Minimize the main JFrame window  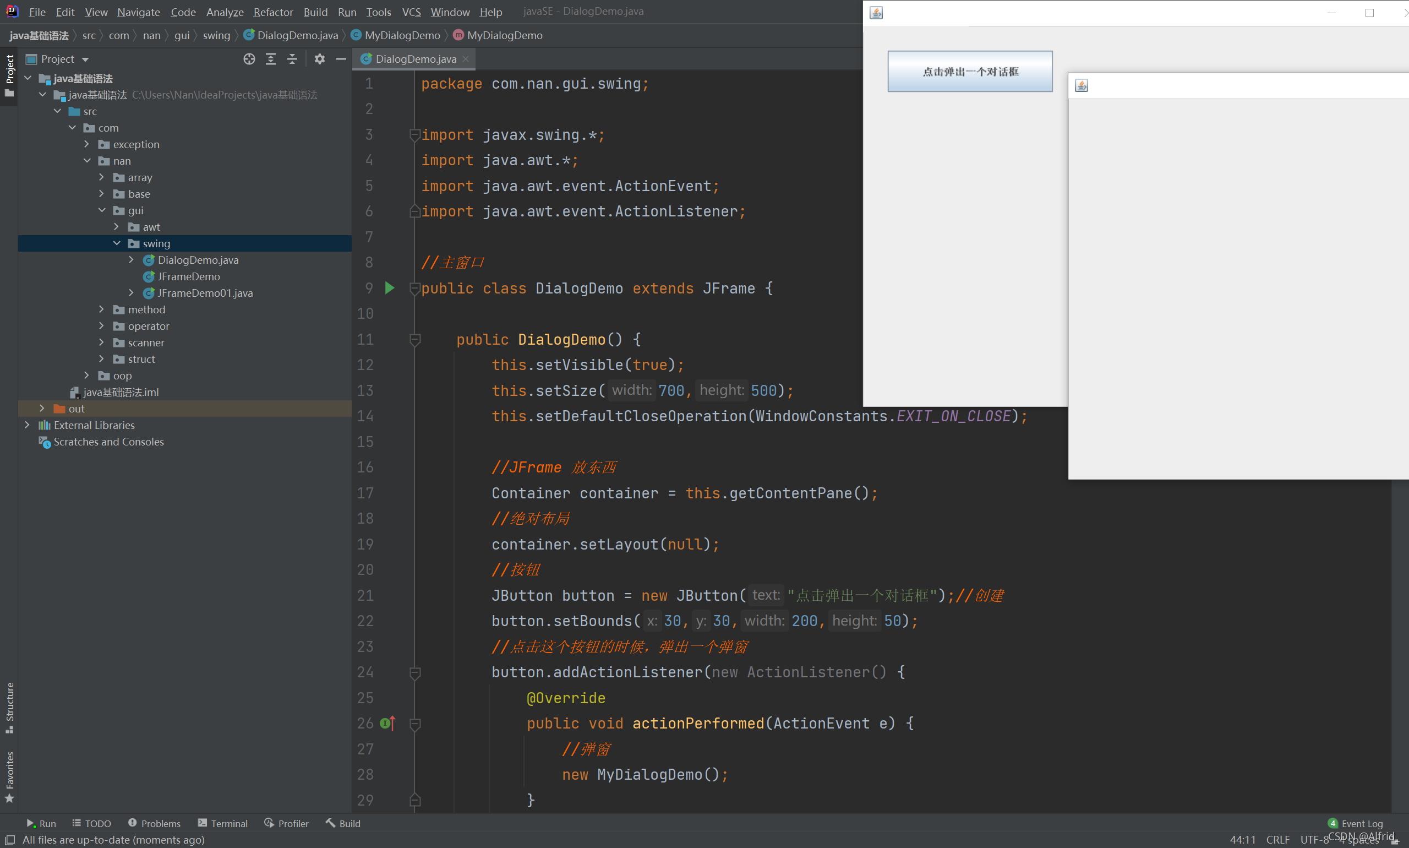(1331, 13)
